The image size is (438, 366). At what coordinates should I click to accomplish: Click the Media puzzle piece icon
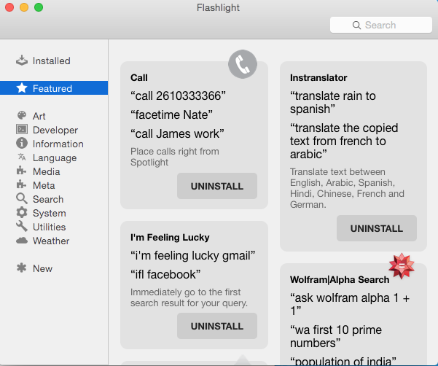click(22, 171)
